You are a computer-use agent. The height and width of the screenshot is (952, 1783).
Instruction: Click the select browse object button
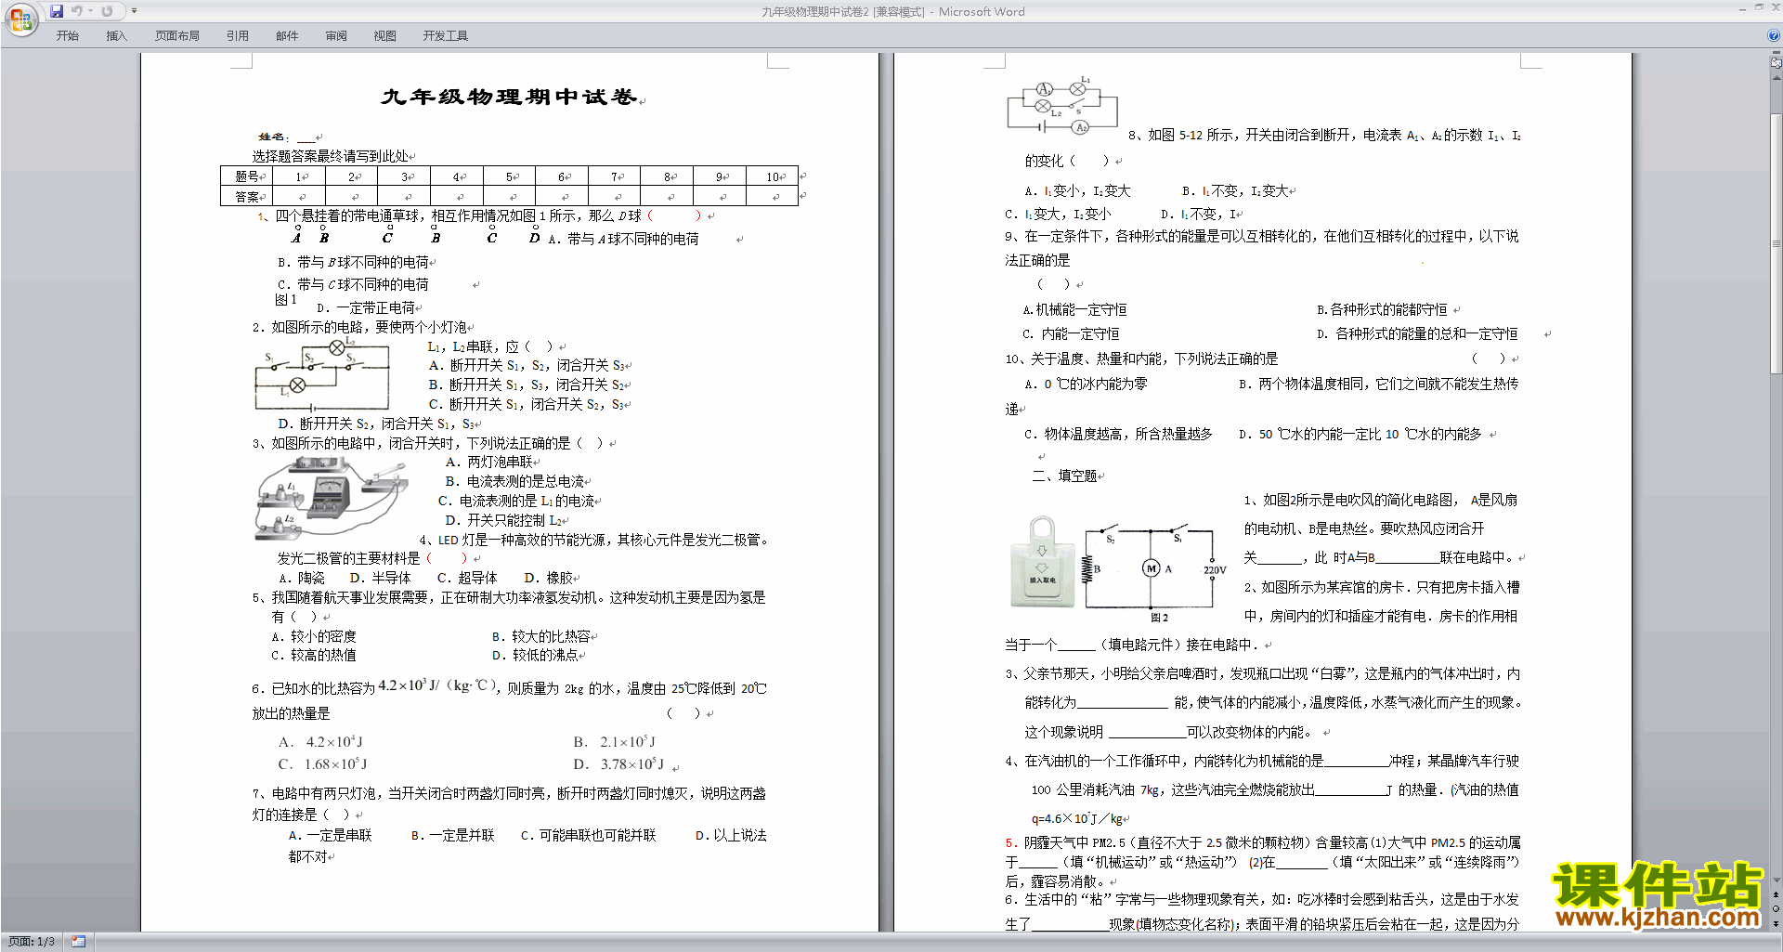click(1776, 908)
